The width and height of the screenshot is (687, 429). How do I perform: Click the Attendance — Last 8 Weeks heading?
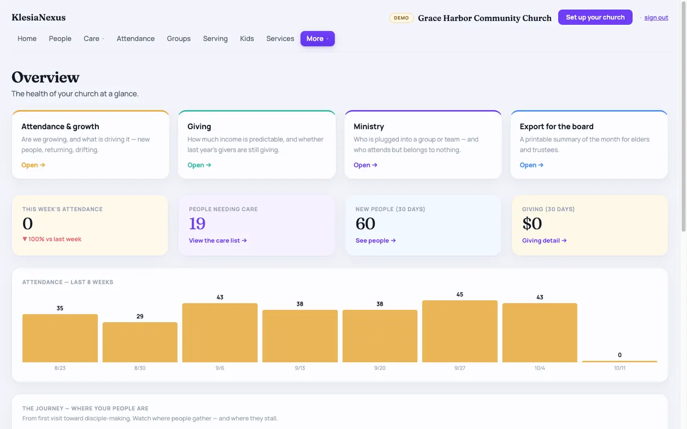pos(68,282)
